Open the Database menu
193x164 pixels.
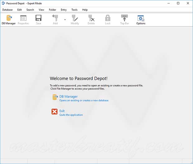point(7,10)
